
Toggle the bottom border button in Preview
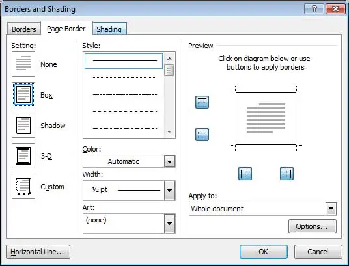tap(202, 135)
